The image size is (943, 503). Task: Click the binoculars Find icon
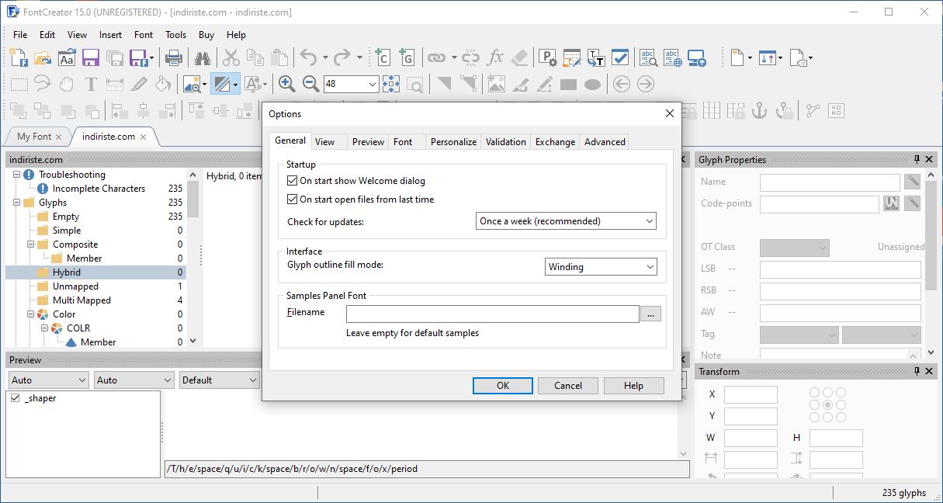(x=203, y=57)
